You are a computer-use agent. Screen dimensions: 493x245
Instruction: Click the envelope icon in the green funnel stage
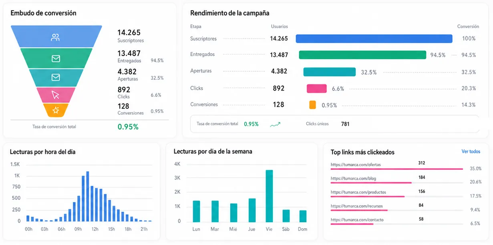[56, 59]
